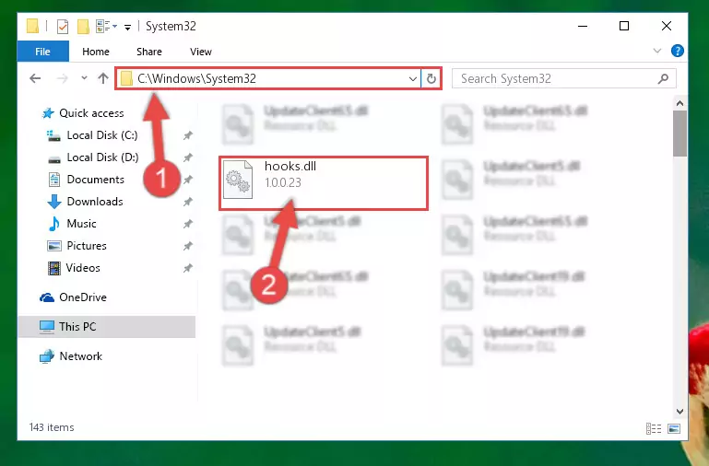Click the hooks.dll gear file icon
The width and height of the screenshot is (709, 466).
pyautogui.click(x=238, y=180)
